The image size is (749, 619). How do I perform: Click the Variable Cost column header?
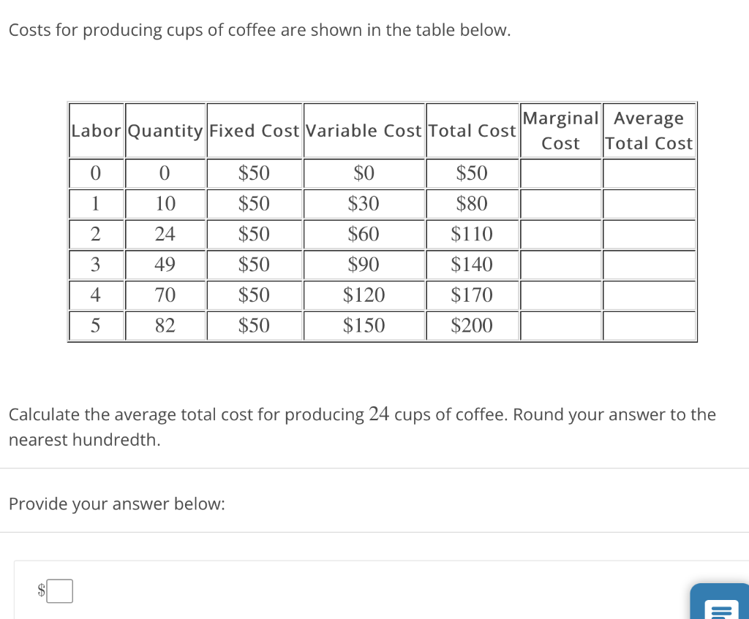pos(364,131)
